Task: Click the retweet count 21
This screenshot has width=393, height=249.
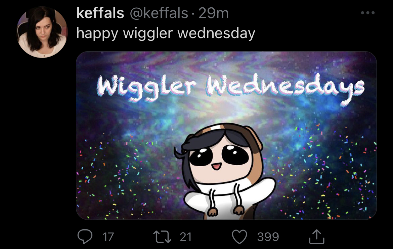Action: click(x=186, y=237)
